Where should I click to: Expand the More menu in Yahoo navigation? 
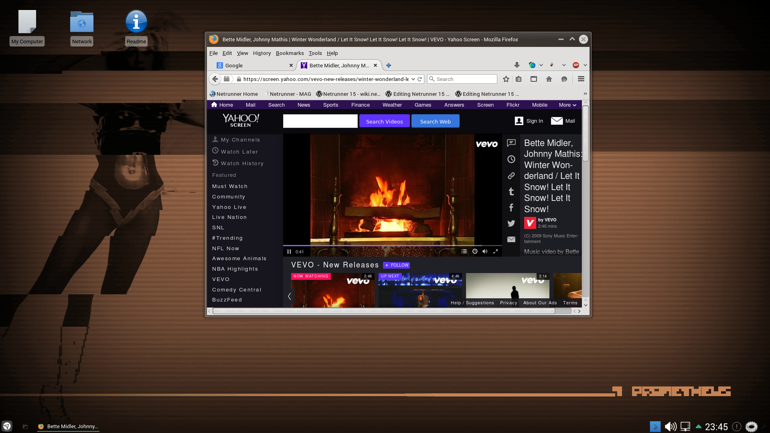click(567, 105)
